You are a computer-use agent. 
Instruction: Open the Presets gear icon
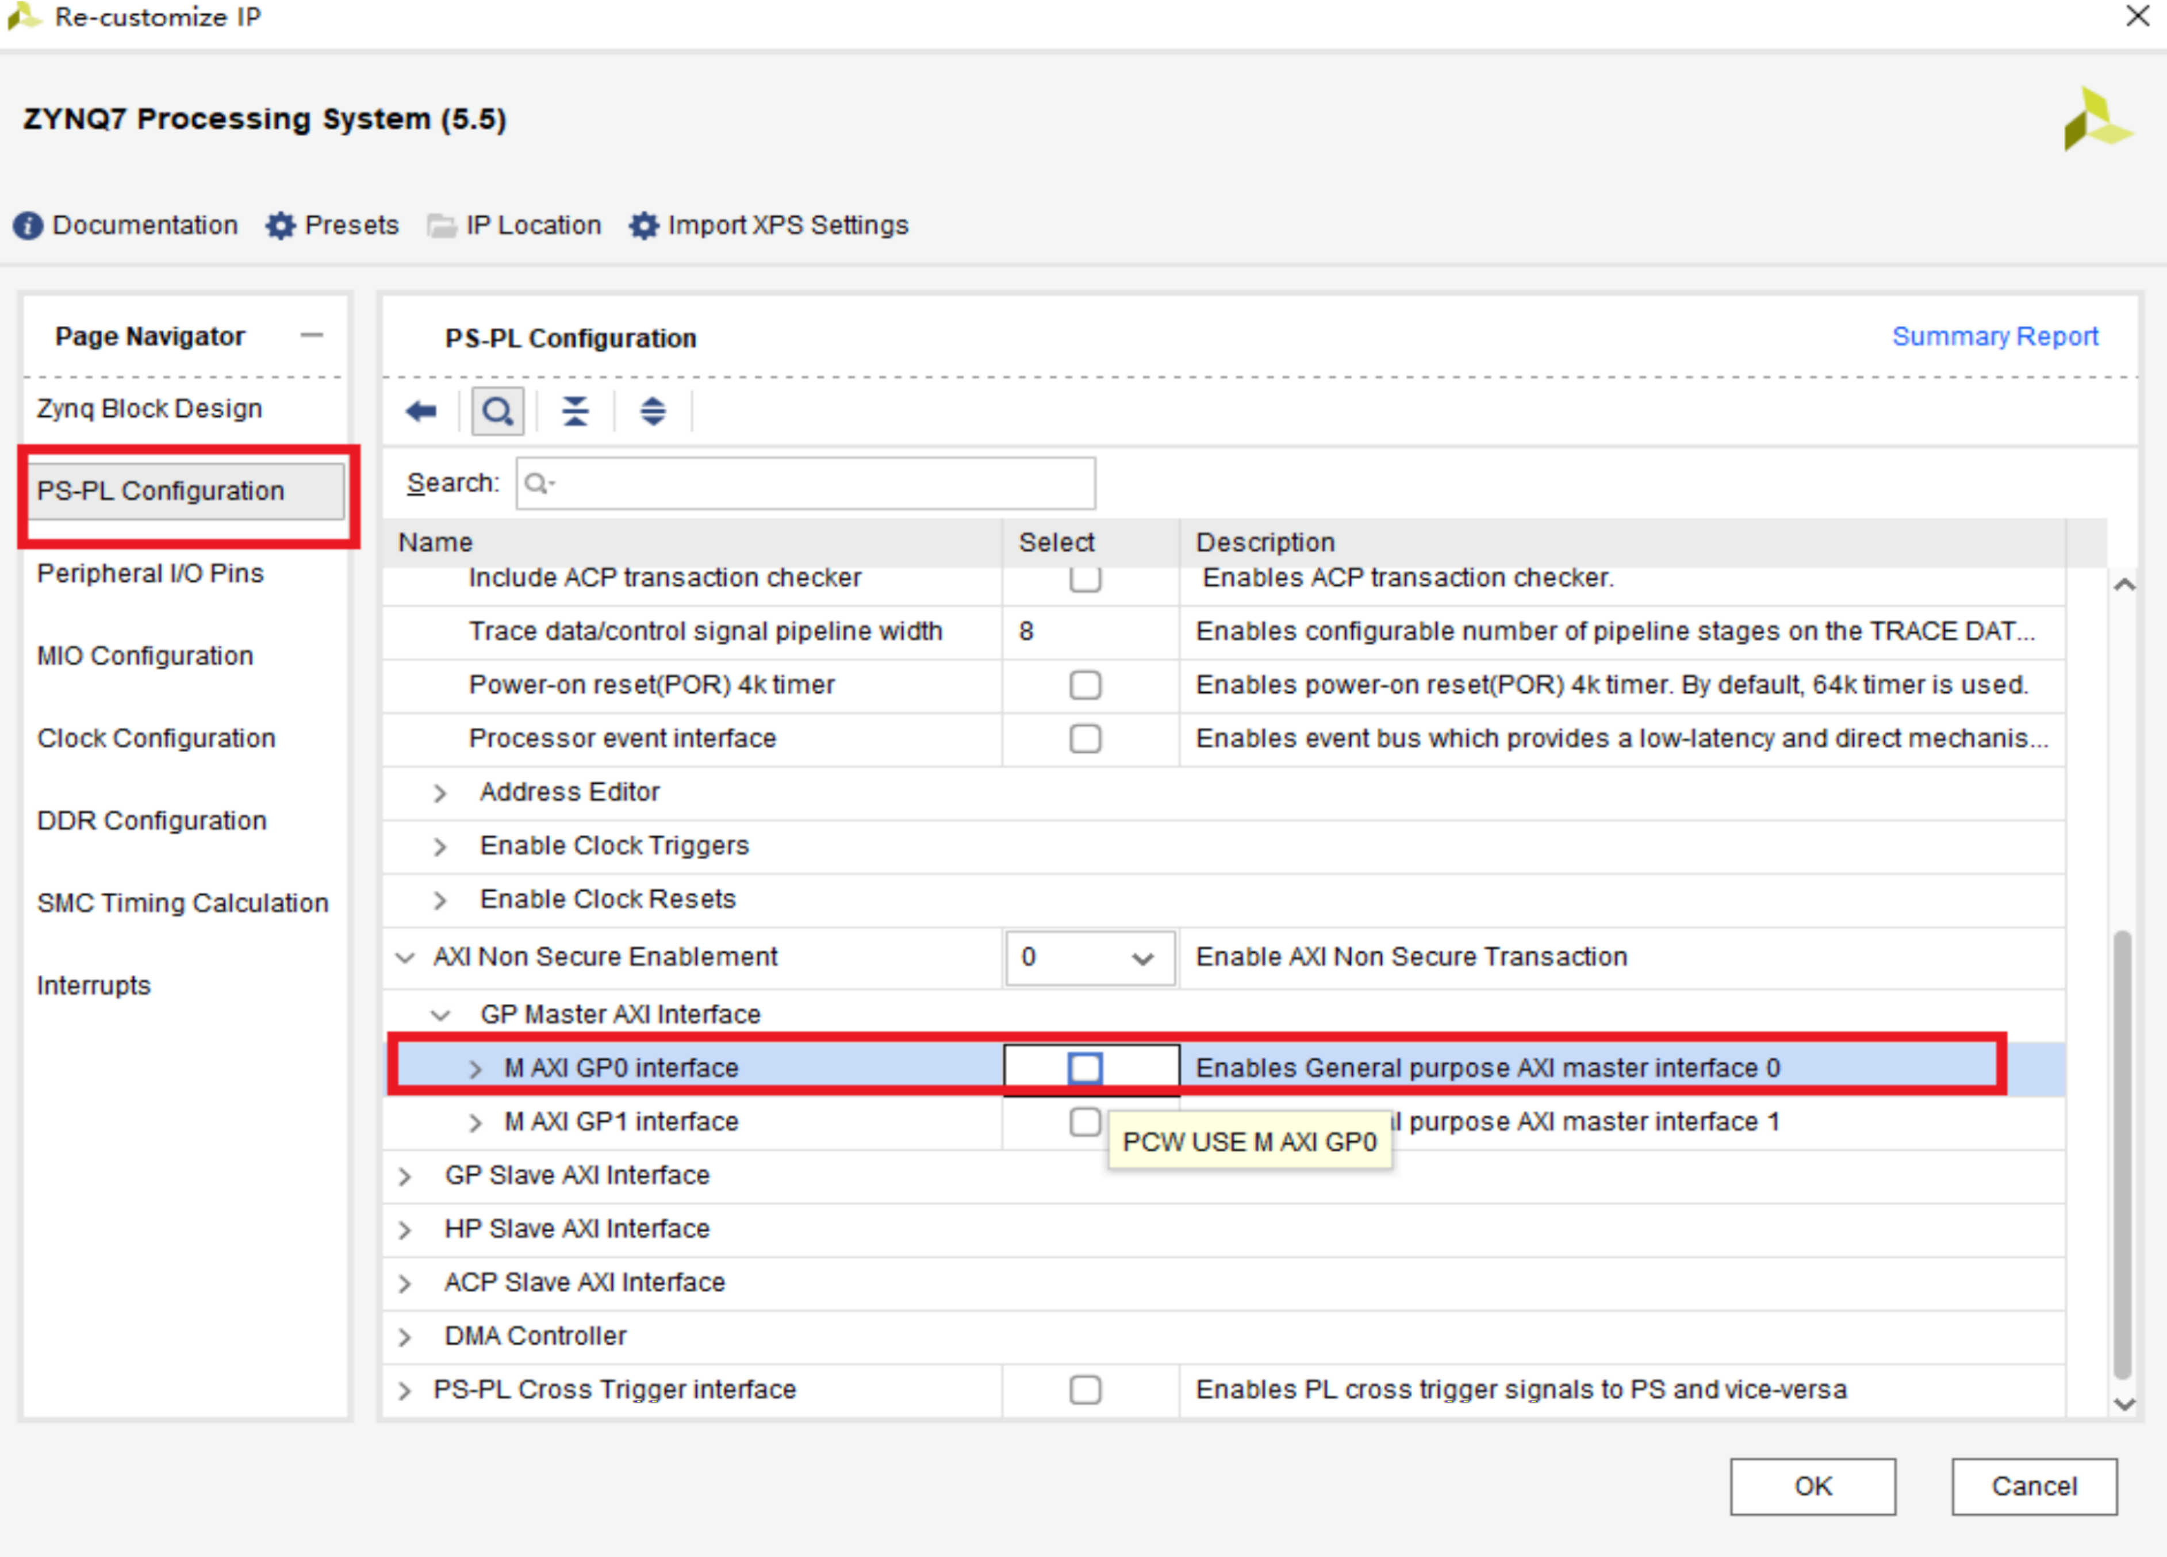point(280,225)
